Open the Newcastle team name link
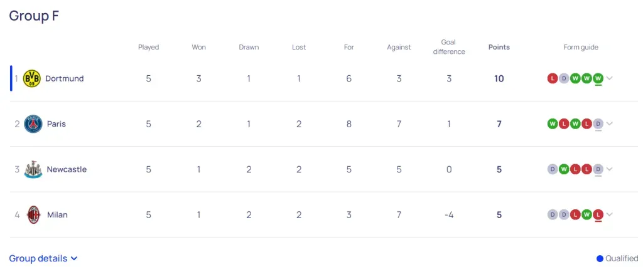643x267 pixels. coord(67,169)
